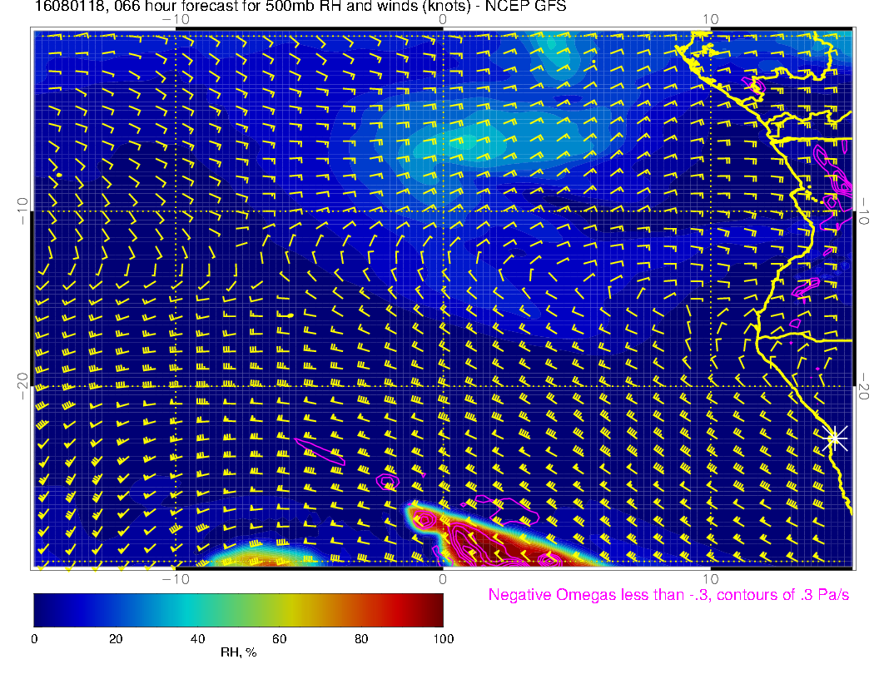Pick the dark red end of RH colorbar

click(x=435, y=609)
